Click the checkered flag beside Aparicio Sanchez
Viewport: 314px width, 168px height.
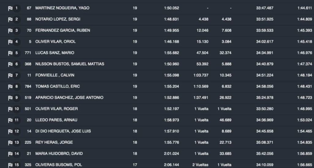pyautogui.click(x=10, y=97)
